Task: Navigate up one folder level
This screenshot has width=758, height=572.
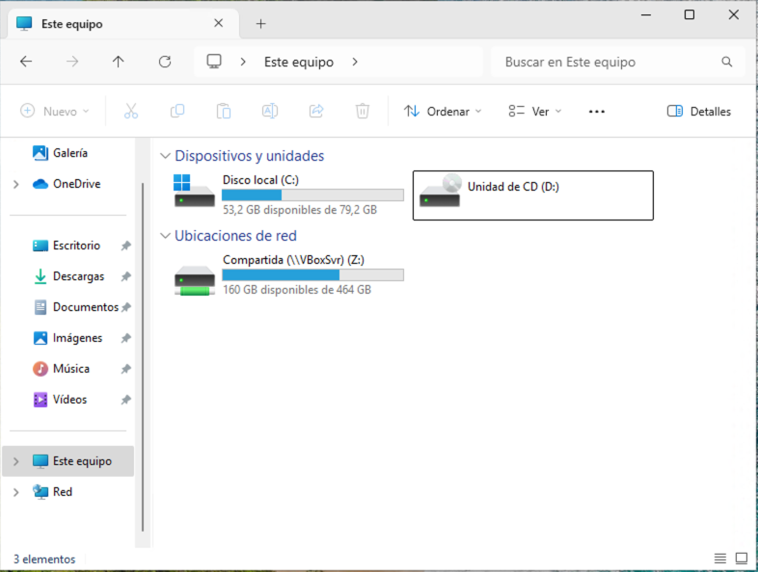Action: (118, 62)
